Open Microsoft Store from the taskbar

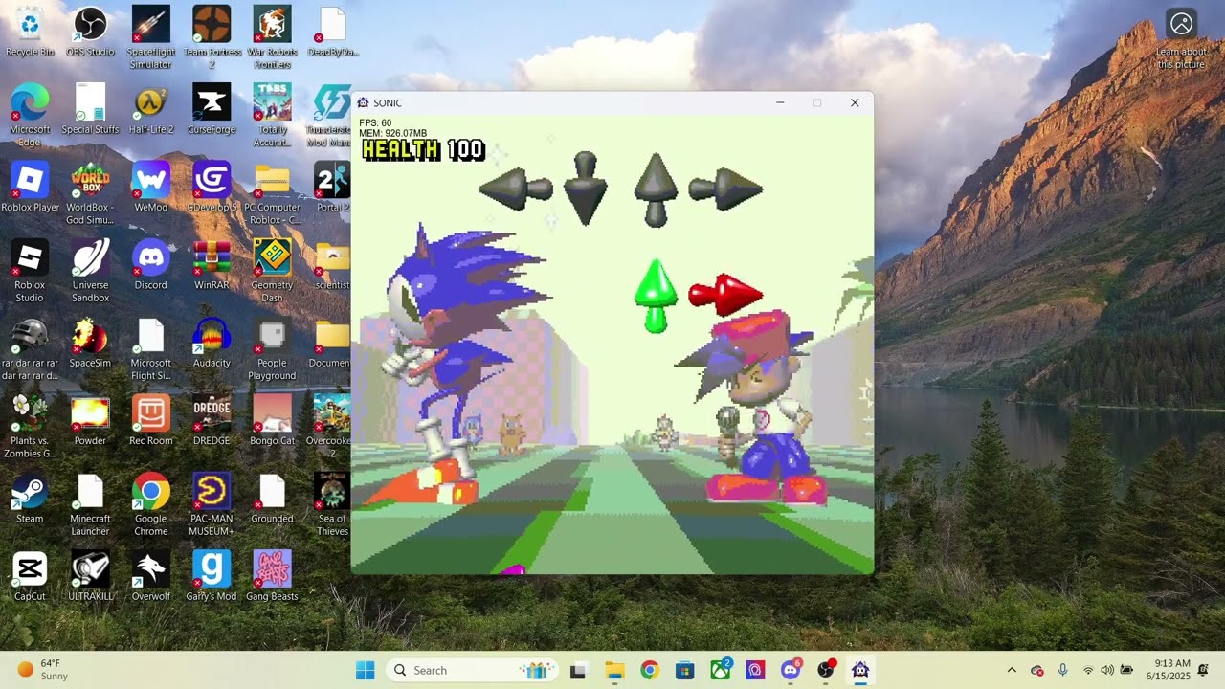click(684, 670)
